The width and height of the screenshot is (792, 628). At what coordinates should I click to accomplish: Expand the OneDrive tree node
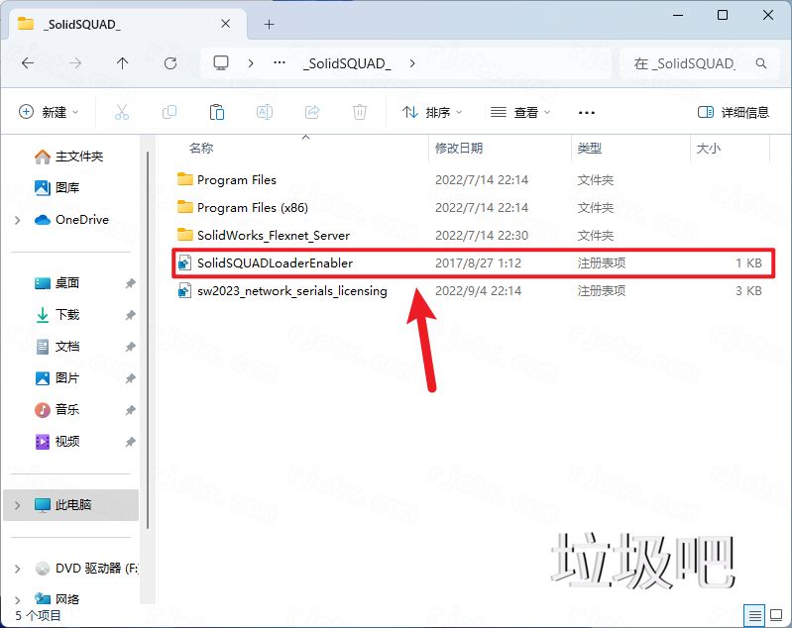(x=18, y=220)
